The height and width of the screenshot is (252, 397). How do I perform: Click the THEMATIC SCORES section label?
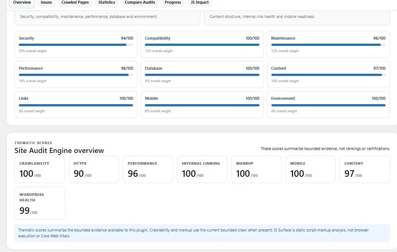pos(33,143)
